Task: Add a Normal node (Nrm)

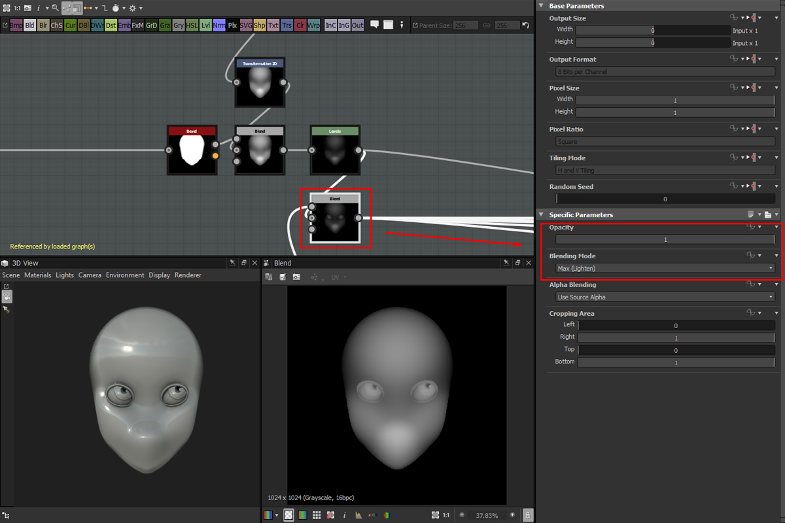Action: [x=219, y=25]
